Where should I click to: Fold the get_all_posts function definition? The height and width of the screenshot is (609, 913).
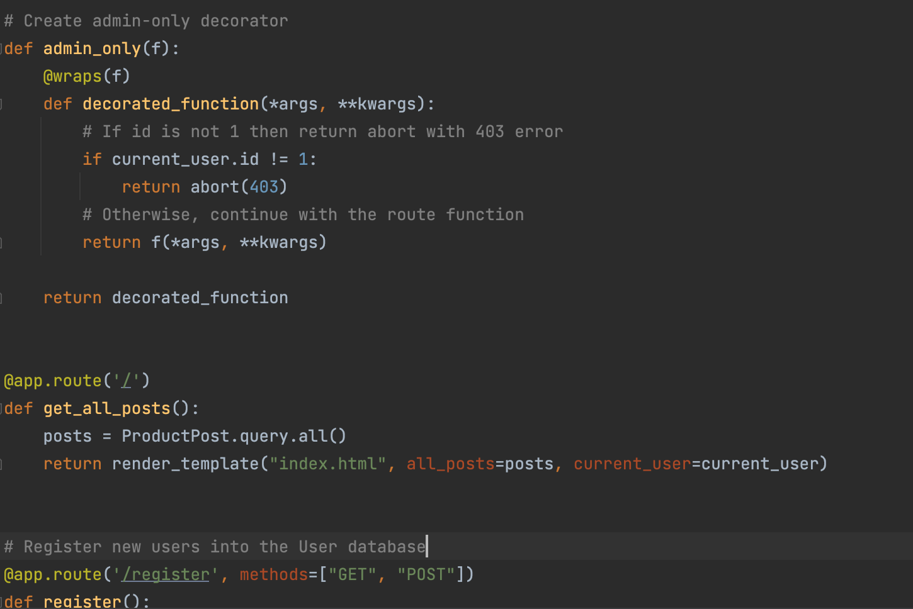point(2,408)
